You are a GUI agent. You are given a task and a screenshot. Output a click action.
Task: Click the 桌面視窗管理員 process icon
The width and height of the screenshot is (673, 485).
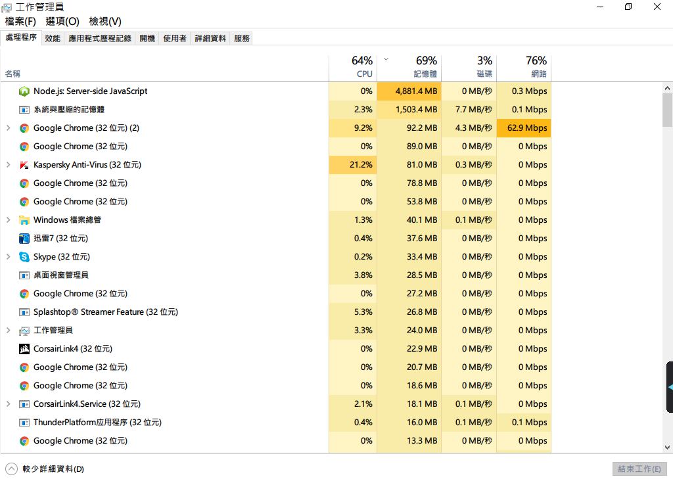coord(24,275)
